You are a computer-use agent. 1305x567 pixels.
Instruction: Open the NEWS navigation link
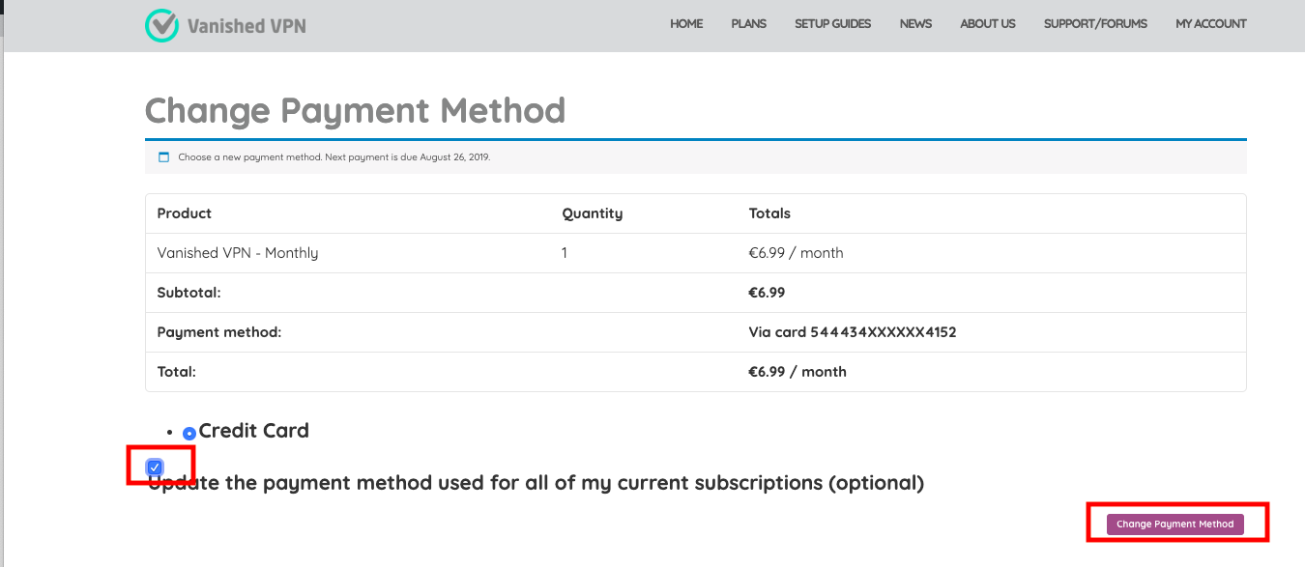click(x=915, y=24)
